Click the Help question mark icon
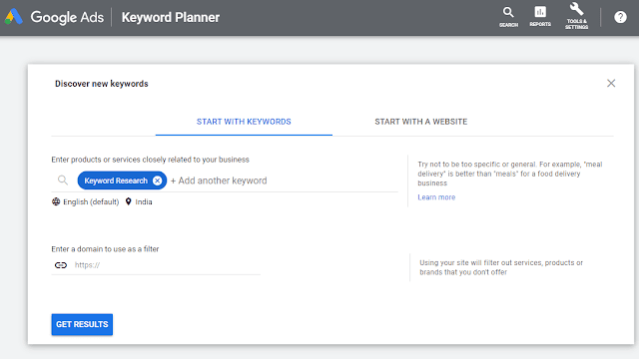 click(620, 17)
